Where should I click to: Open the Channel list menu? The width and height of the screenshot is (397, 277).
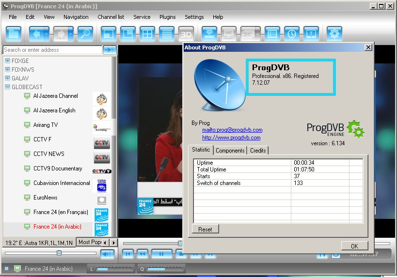click(x=111, y=17)
